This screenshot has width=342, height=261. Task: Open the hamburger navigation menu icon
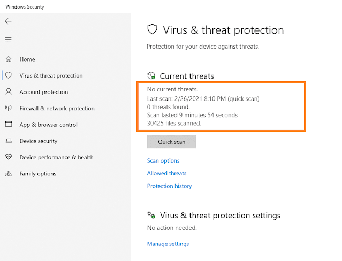(8, 39)
